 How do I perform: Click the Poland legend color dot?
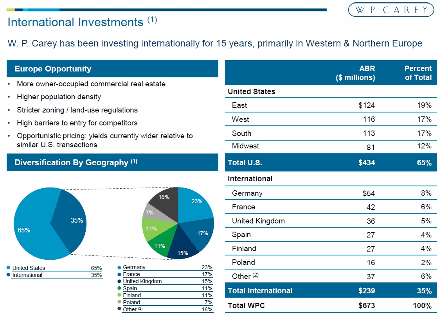click(x=119, y=302)
